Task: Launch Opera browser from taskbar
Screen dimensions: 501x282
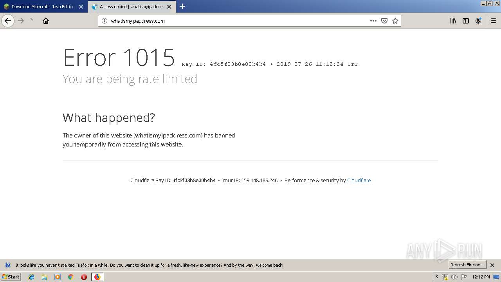Action: 84,277
